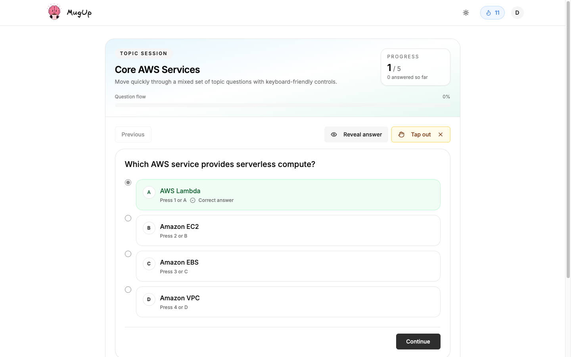
Task: Click the letter D badge for Amazon VPC
Action: 149,299
